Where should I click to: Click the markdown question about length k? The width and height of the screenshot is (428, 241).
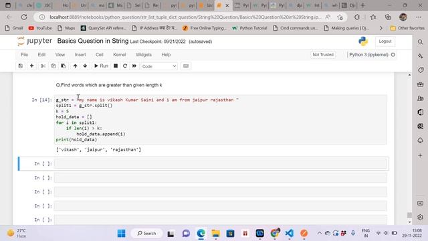click(x=109, y=85)
